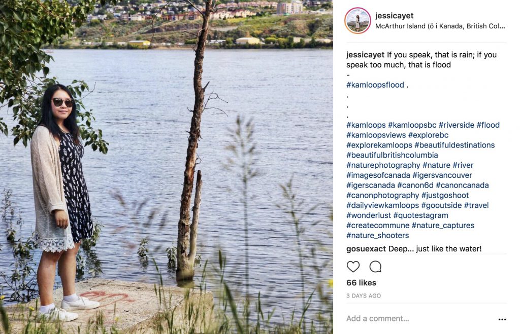The width and height of the screenshot is (520, 334).
Task: Select jessicayet username in the caption
Action: click(x=365, y=55)
